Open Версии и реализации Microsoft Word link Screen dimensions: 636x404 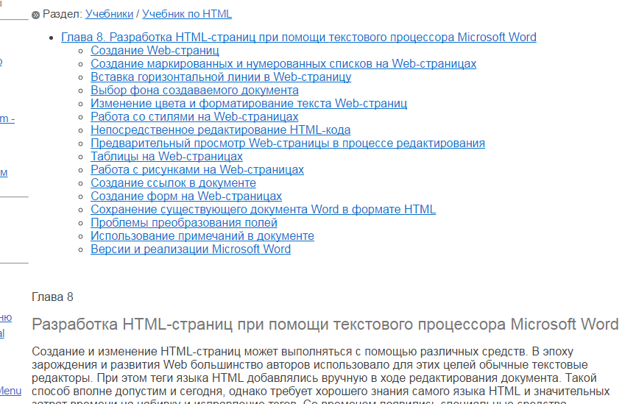[191, 249]
